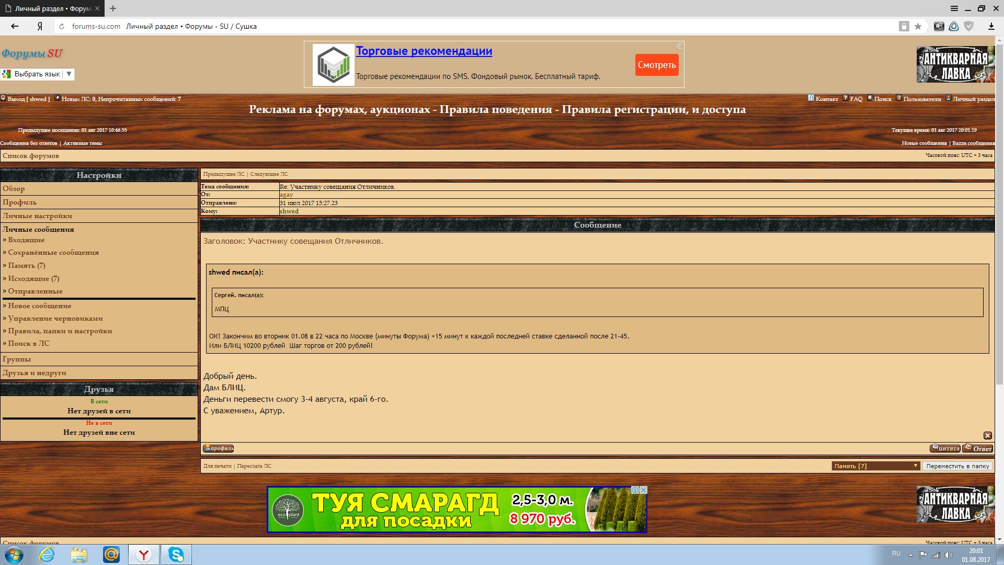Image resolution: width=1004 pixels, height=565 pixels.
Task: Delete message with the X icon
Action: [987, 435]
